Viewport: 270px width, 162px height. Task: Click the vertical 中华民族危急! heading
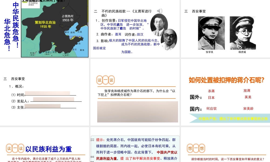coord(16,25)
